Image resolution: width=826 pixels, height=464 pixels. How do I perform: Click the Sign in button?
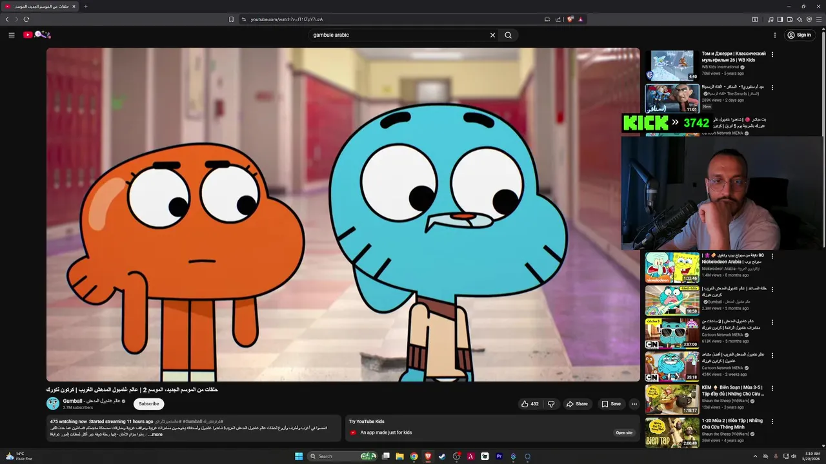coord(800,35)
